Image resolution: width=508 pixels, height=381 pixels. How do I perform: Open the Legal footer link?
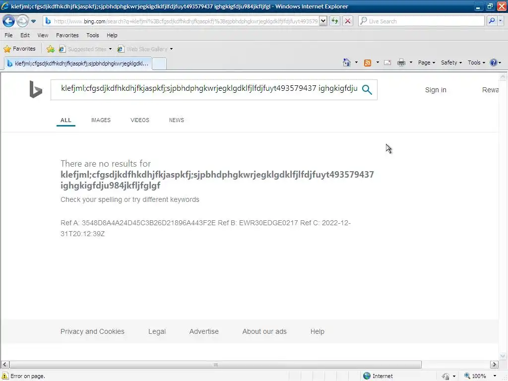tap(157, 331)
